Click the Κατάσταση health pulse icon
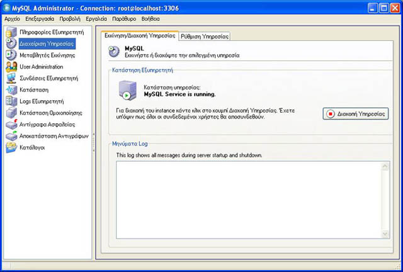403x272 pixels. 11,90
